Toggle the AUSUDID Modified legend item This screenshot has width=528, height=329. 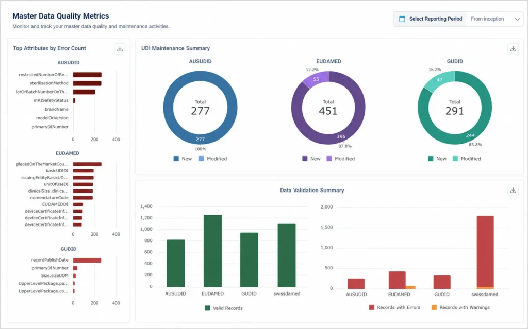tap(213, 159)
